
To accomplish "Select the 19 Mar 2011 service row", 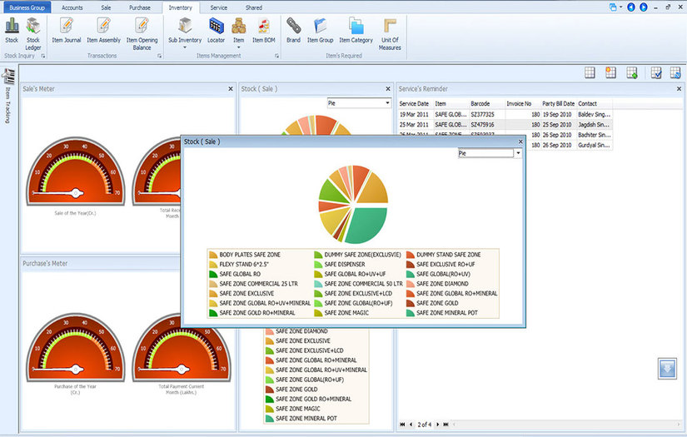I will (505, 114).
